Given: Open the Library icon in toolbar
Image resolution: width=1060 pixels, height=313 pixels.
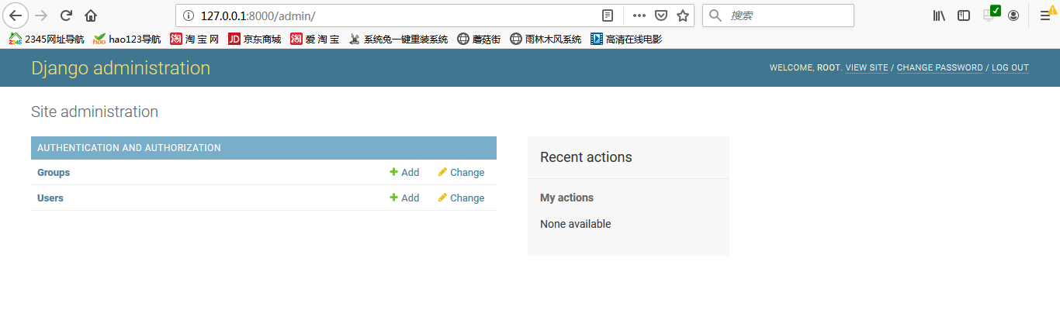Looking at the screenshot, I should point(939,15).
